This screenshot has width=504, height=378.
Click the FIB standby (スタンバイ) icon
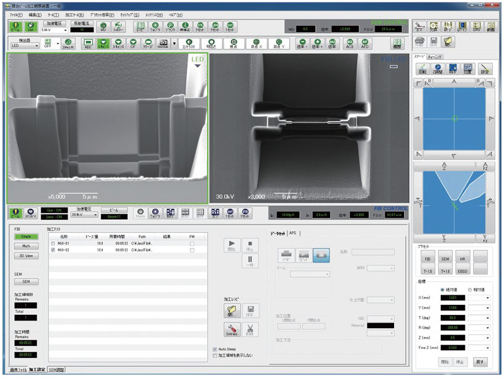pos(30,213)
